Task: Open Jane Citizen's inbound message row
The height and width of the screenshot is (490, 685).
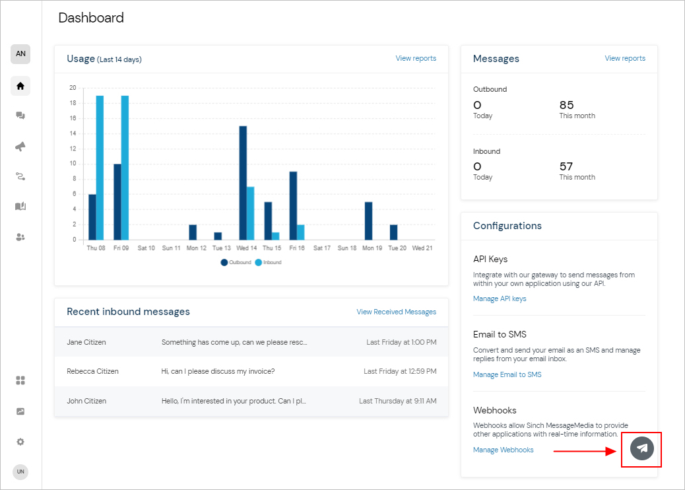Action: pyautogui.click(x=251, y=342)
